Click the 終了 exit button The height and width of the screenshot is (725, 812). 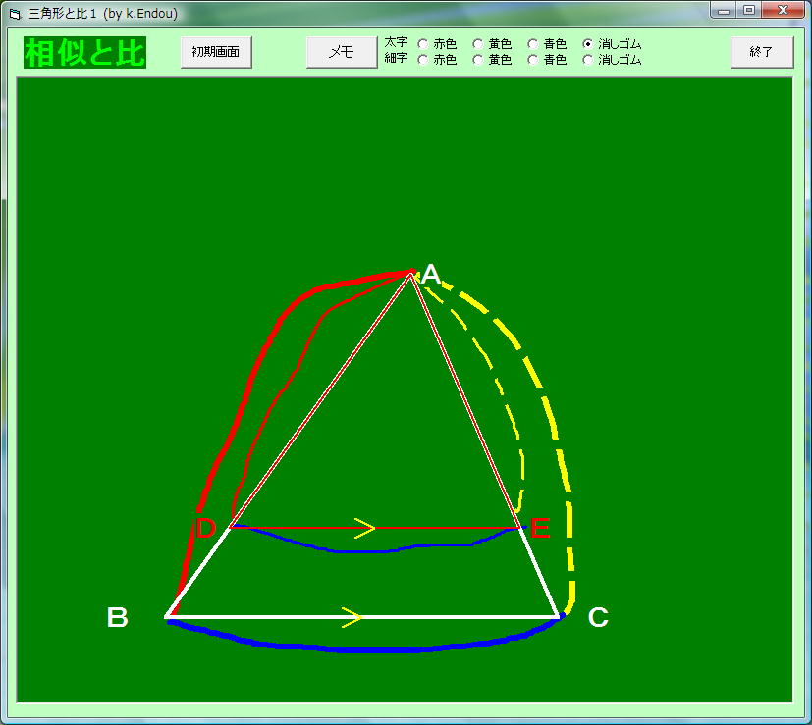(761, 52)
